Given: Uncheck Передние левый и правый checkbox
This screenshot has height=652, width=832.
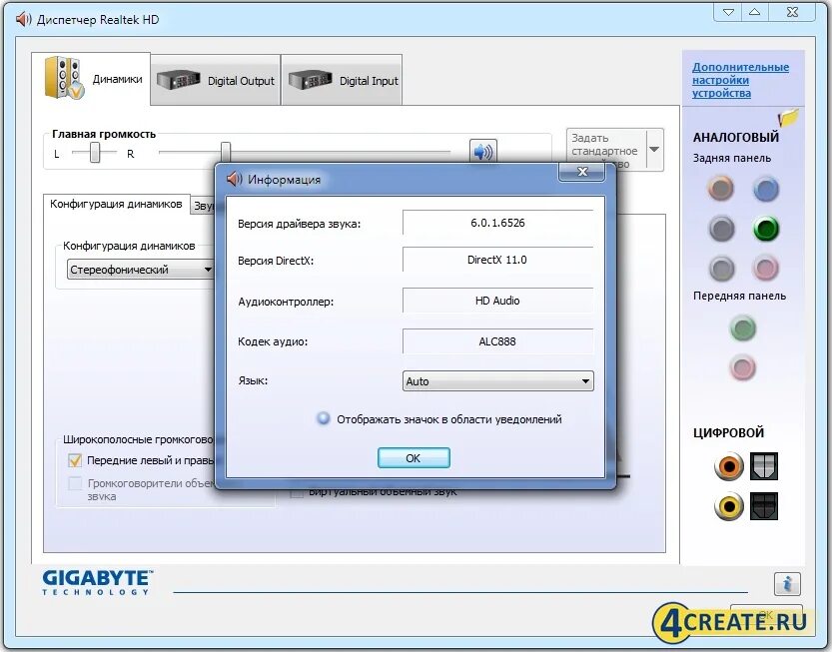Looking at the screenshot, I should 75,460.
